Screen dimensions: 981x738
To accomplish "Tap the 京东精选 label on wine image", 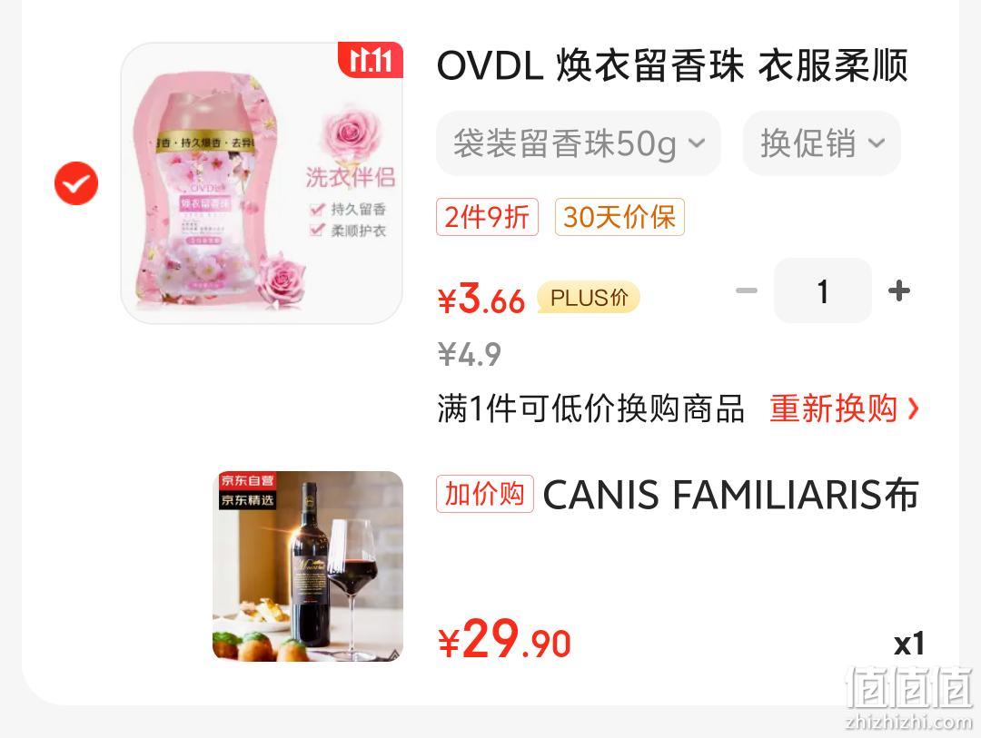I will pyautogui.click(x=247, y=499).
